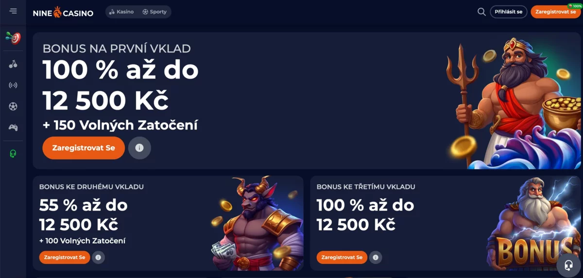Viewport: 583px width, 278px height.
Task: Click the Přihlásit se button
Action: coord(509,12)
